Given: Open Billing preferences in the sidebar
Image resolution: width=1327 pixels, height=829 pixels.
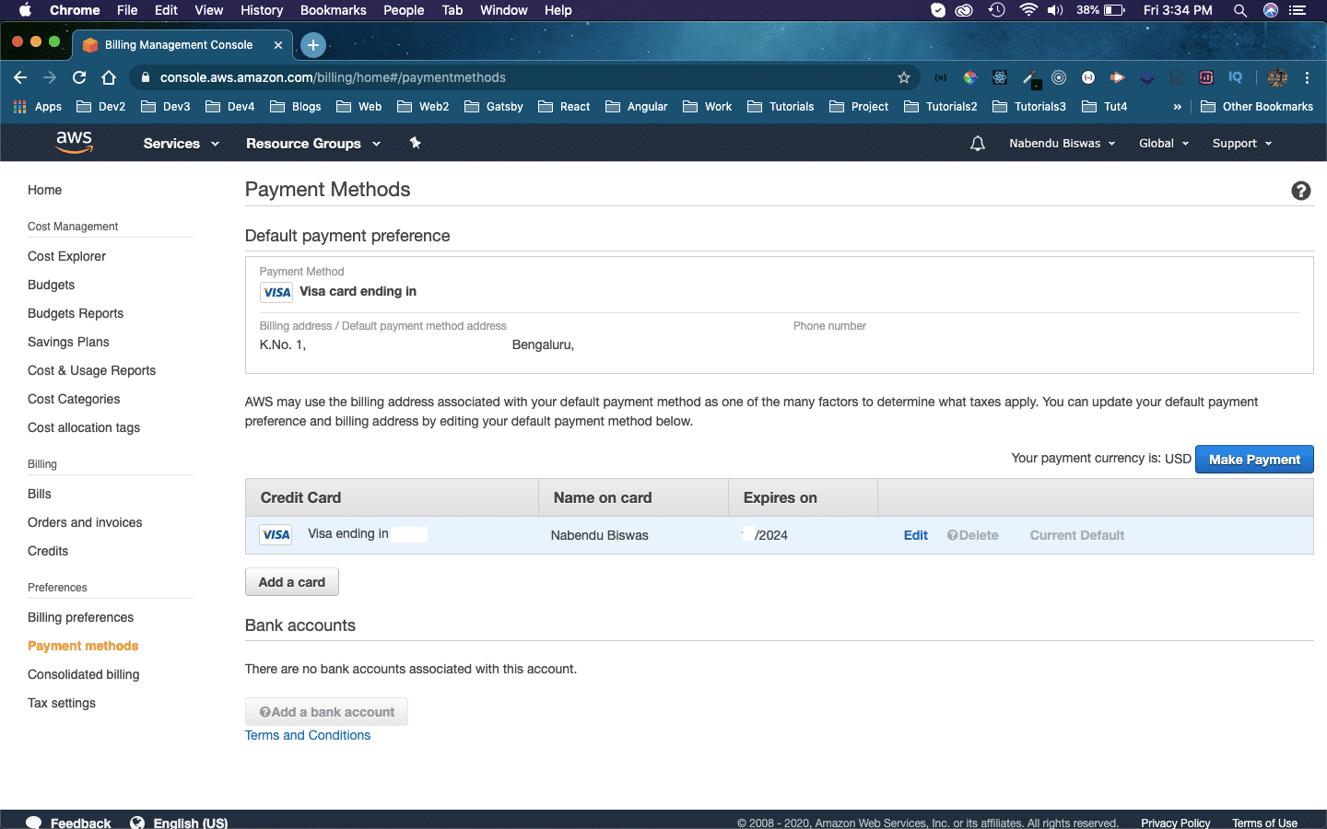Looking at the screenshot, I should pos(80,617).
